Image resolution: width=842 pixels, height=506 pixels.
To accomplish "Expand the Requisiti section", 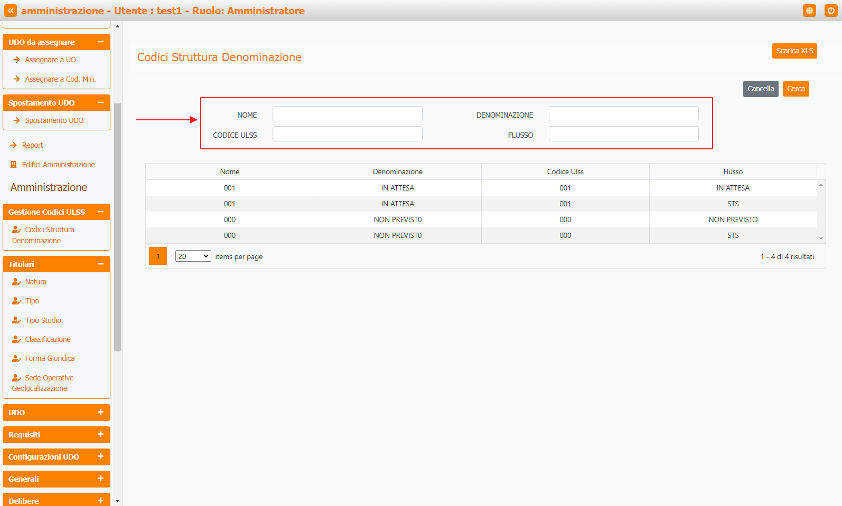I will click(x=100, y=434).
